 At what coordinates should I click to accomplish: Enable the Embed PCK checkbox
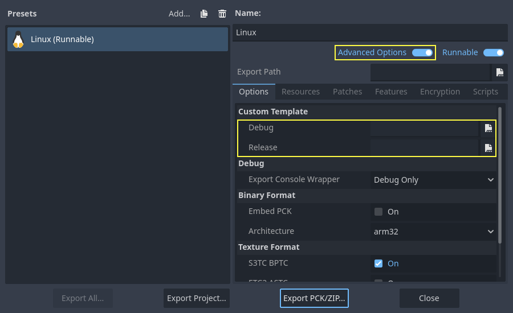378,212
